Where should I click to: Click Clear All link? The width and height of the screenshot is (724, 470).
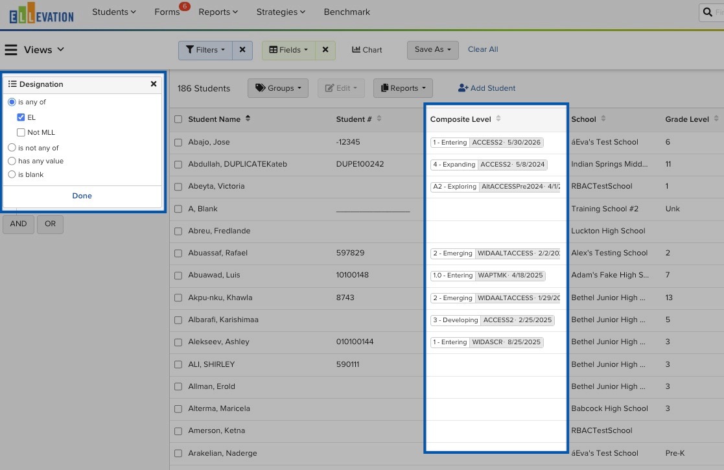click(483, 49)
